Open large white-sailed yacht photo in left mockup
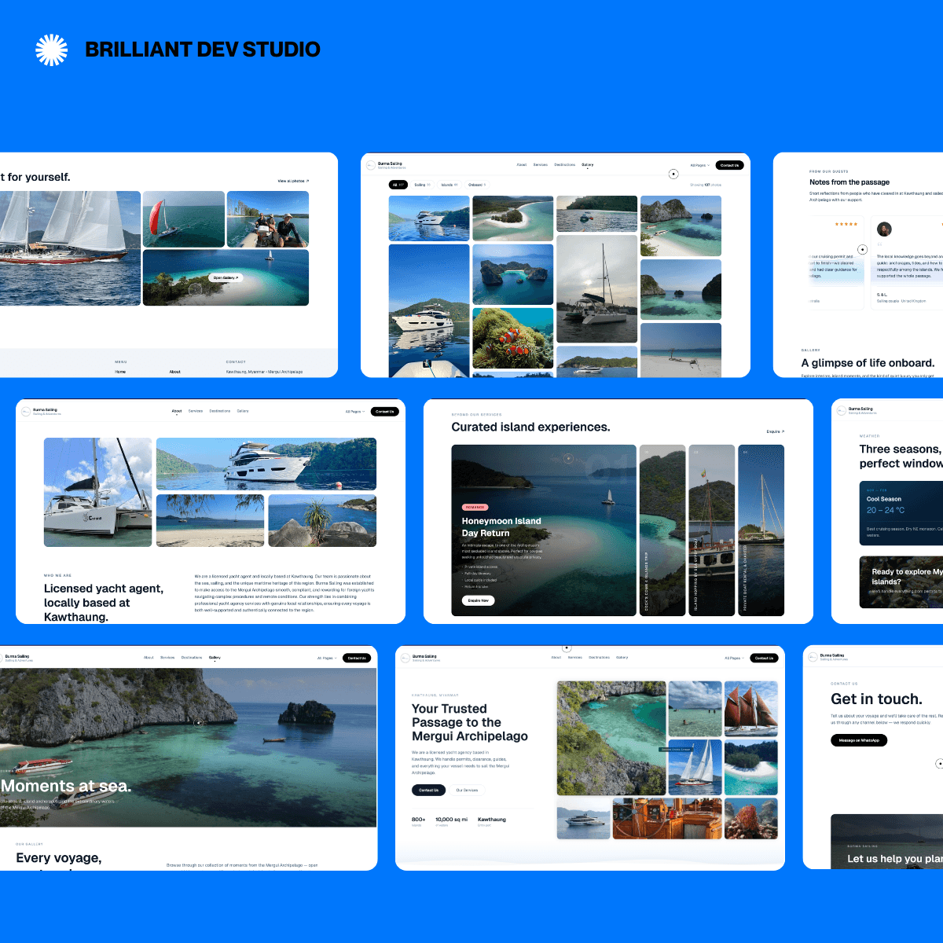 pyautogui.click(x=70, y=248)
